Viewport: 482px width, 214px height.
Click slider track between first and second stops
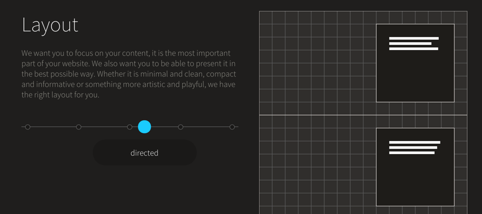click(53, 127)
